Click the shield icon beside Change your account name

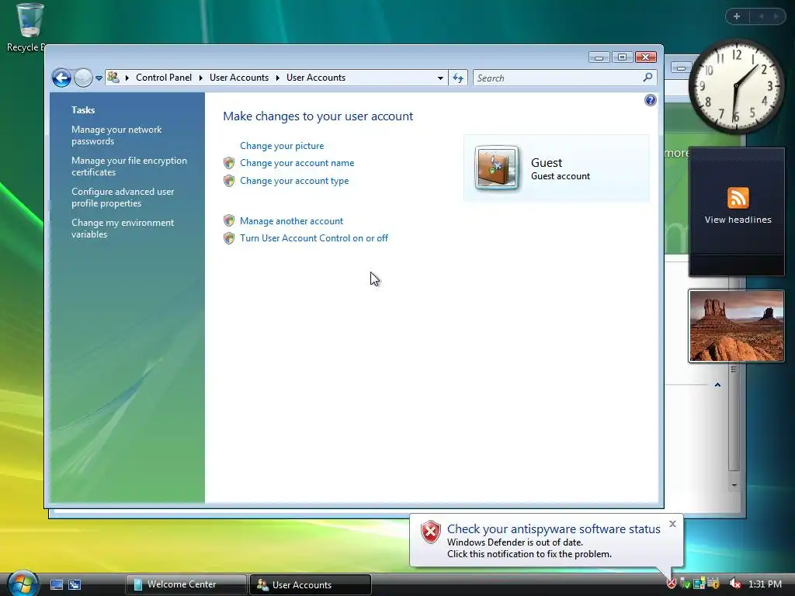coord(229,163)
